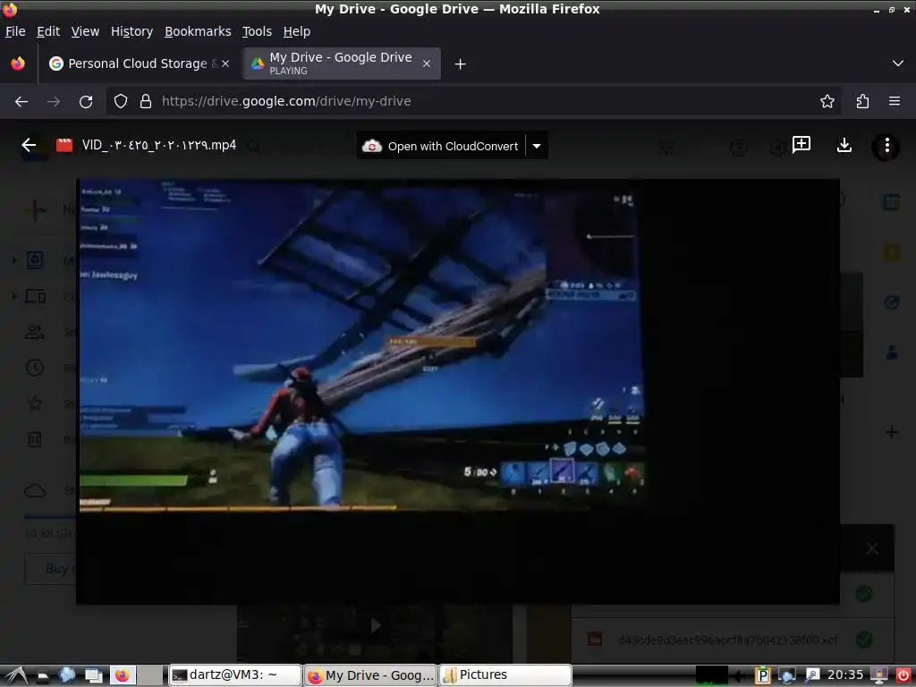Open Firefox hamburger application menu
Screen dimensions: 916x687
[895, 101]
